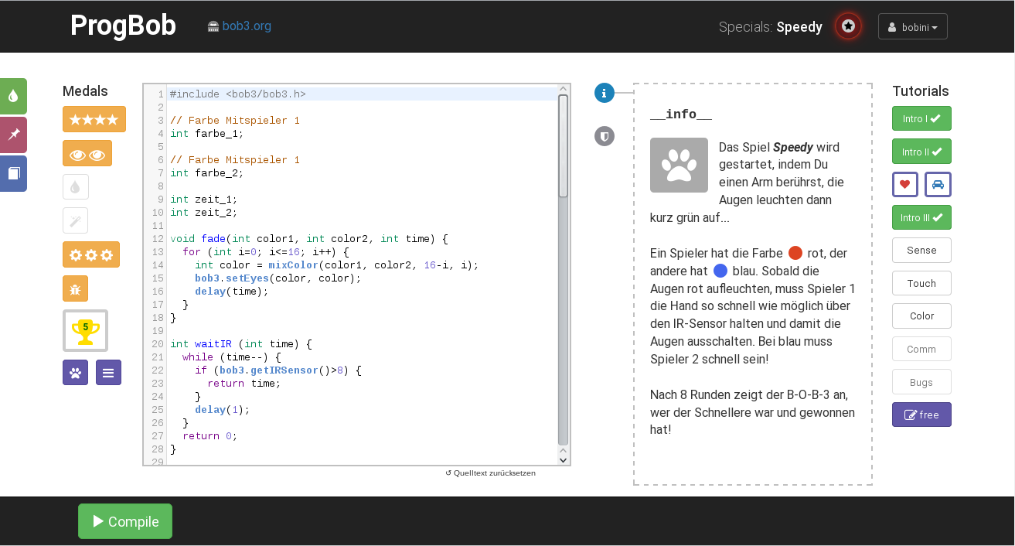Click the four stars medal badge
The width and height of the screenshot is (1015, 546).
[x=94, y=119]
